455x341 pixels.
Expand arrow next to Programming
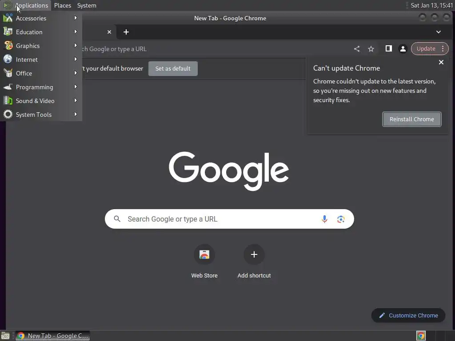click(76, 87)
